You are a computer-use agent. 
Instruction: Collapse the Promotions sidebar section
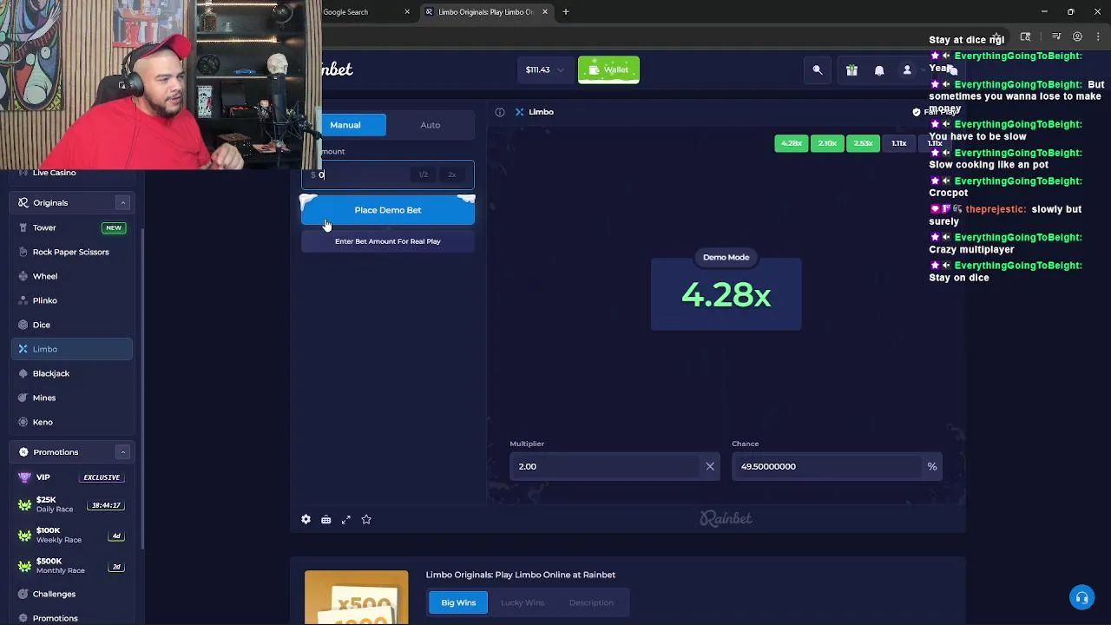pyautogui.click(x=122, y=452)
